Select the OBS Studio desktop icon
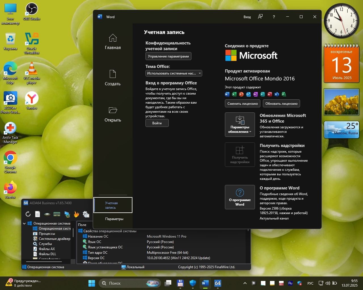The width and height of the screenshot is (363, 290). [x=31, y=12]
